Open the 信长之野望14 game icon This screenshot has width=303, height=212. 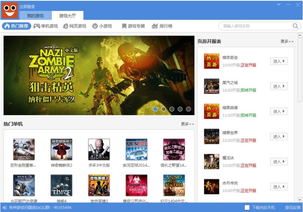click(x=174, y=149)
